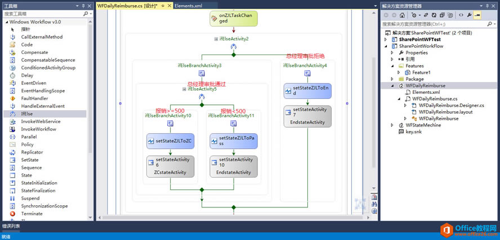Select the setStateZJLToZC activity

[170, 141]
